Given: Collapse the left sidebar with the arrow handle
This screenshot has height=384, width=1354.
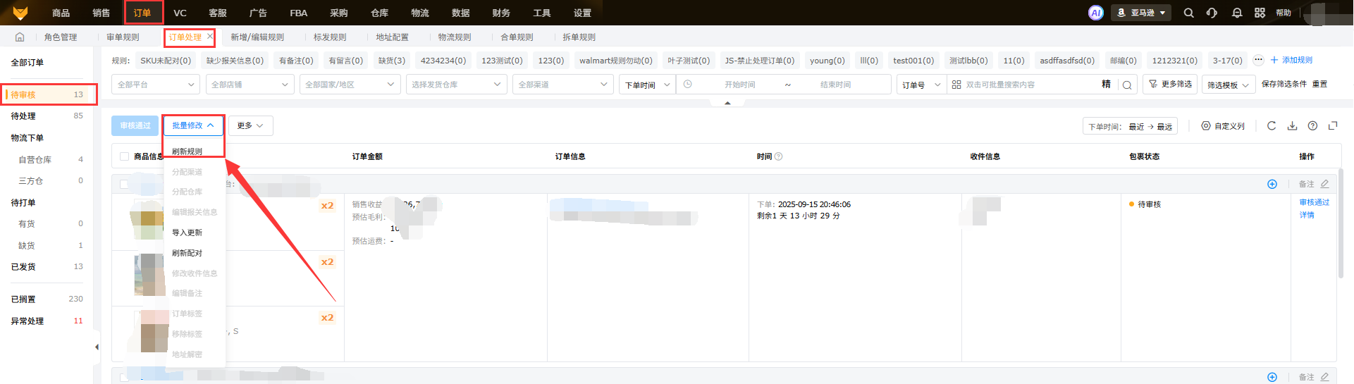Looking at the screenshot, I should pyautogui.click(x=97, y=347).
